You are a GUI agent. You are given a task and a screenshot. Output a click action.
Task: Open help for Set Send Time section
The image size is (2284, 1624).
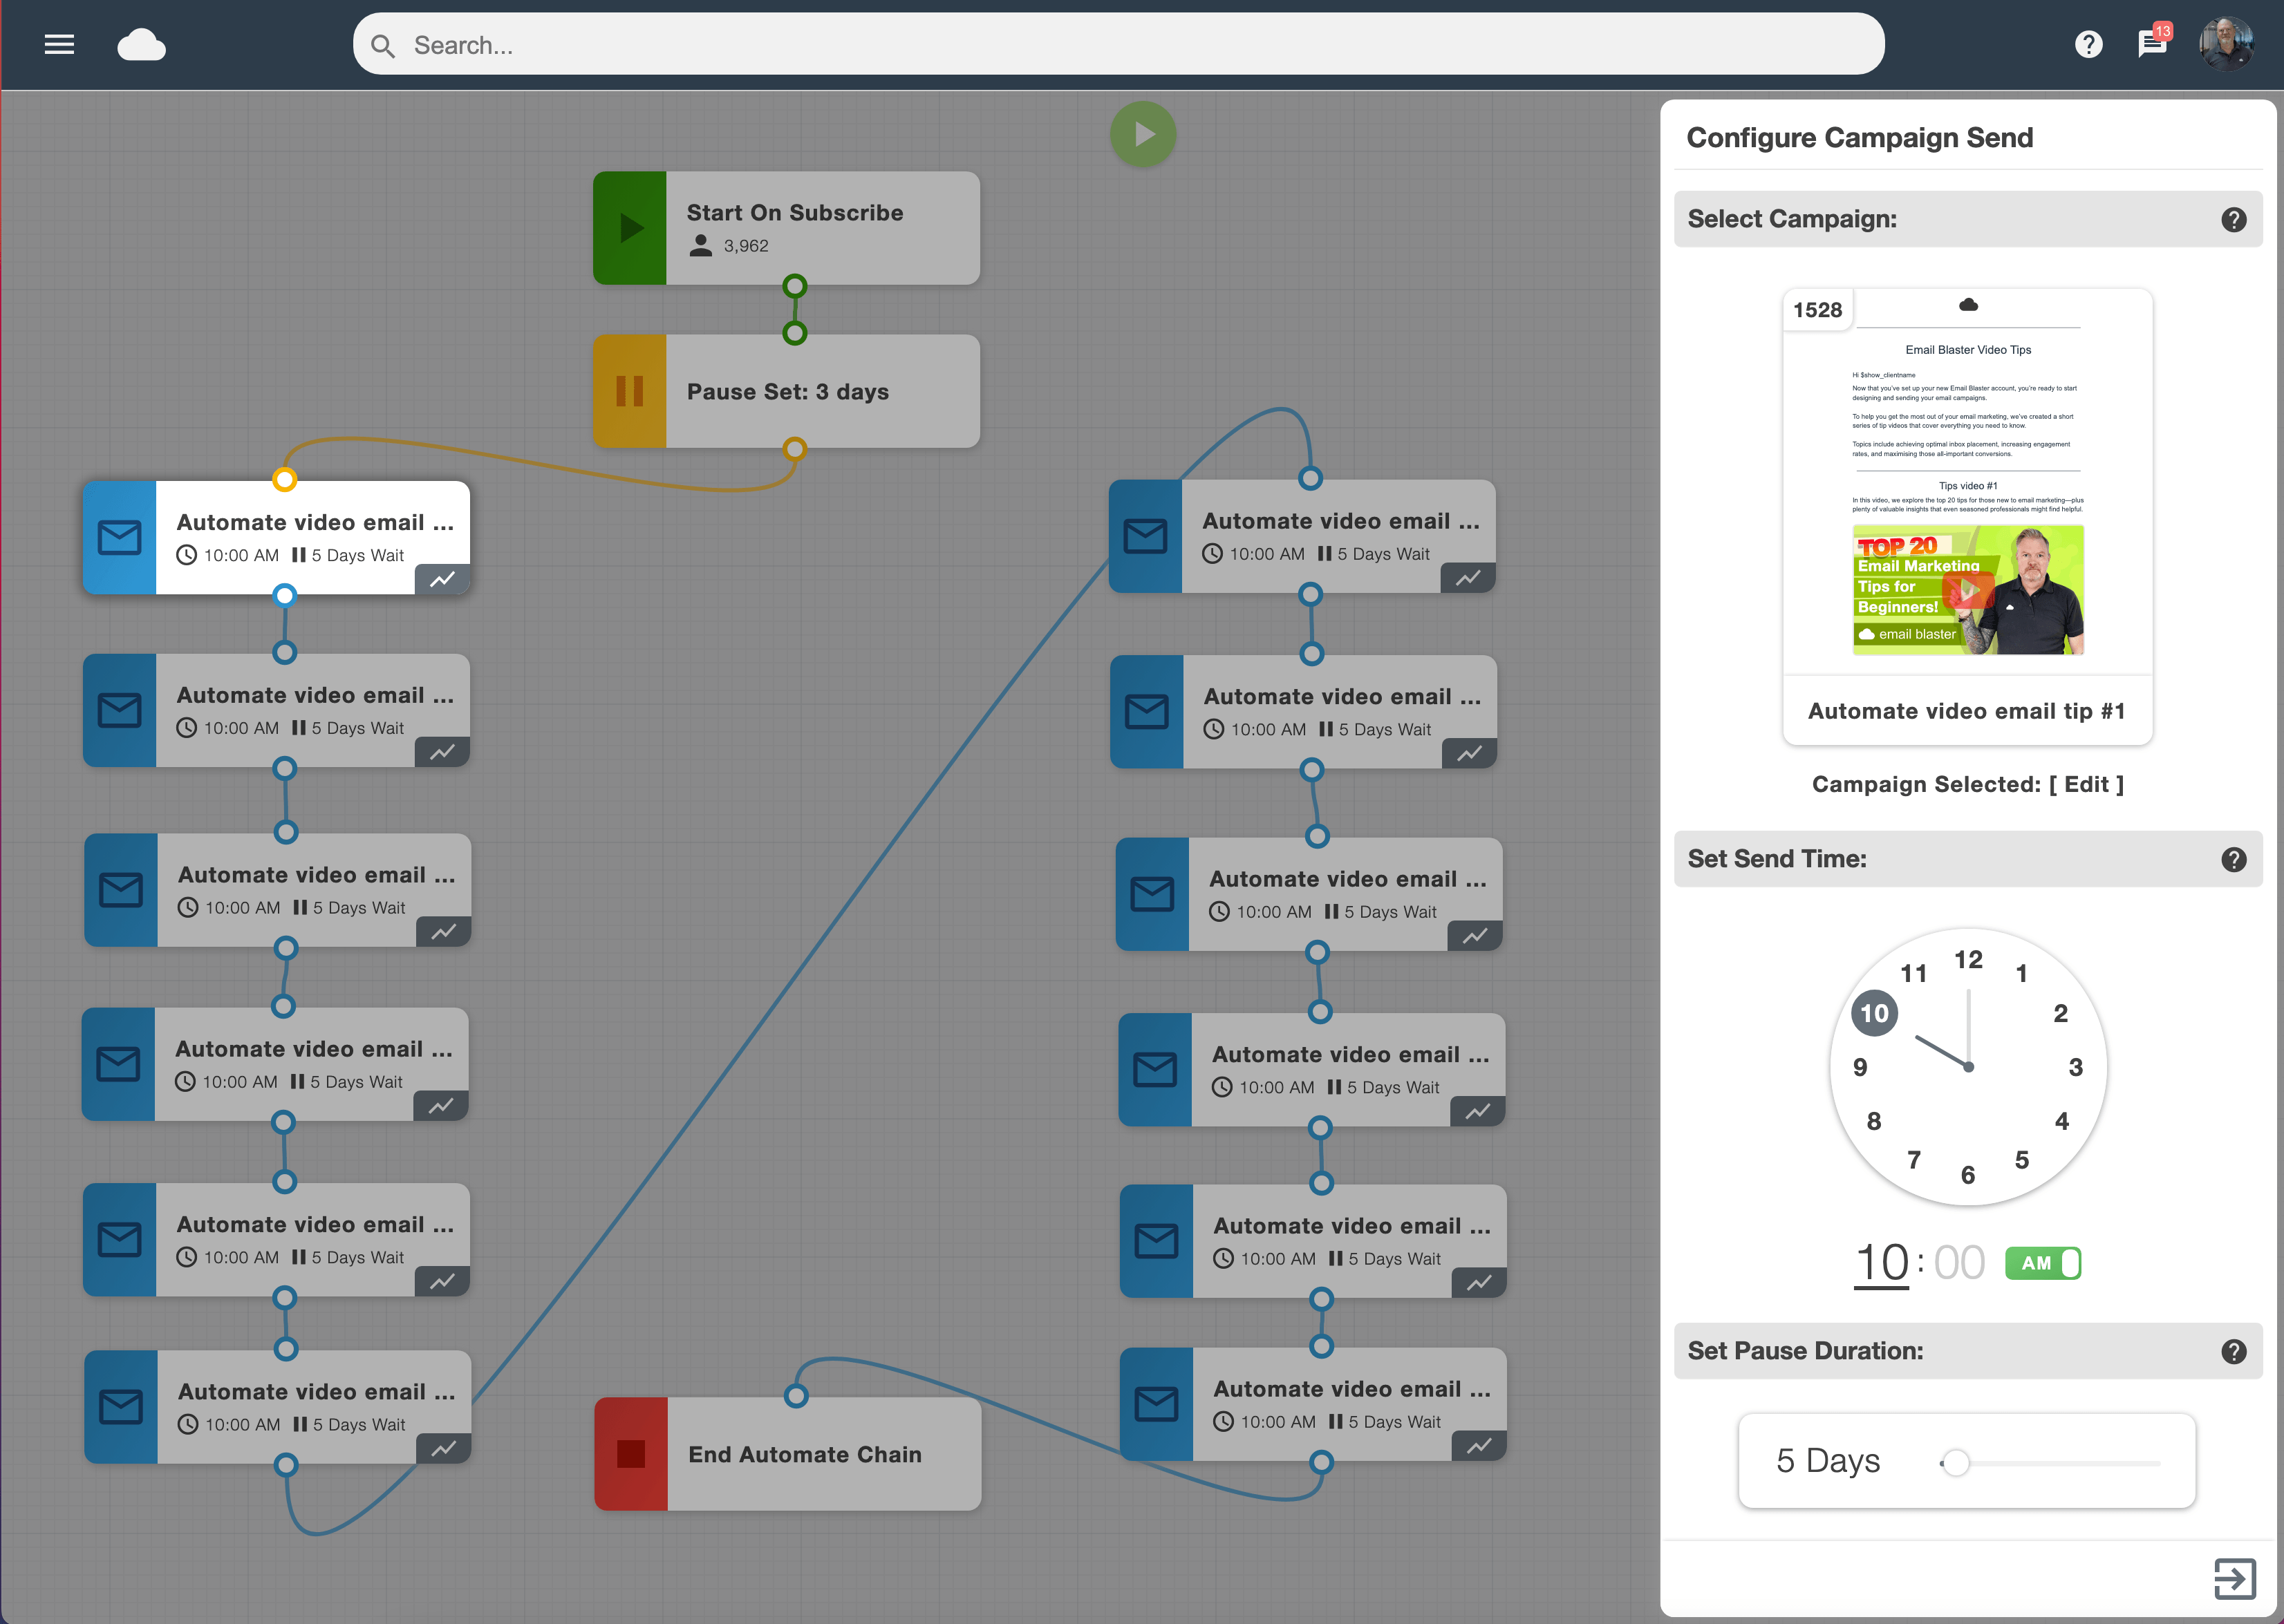point(2234,860)
